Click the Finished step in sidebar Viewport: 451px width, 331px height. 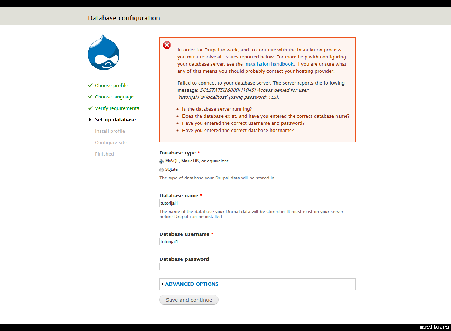tap(104, 154)
